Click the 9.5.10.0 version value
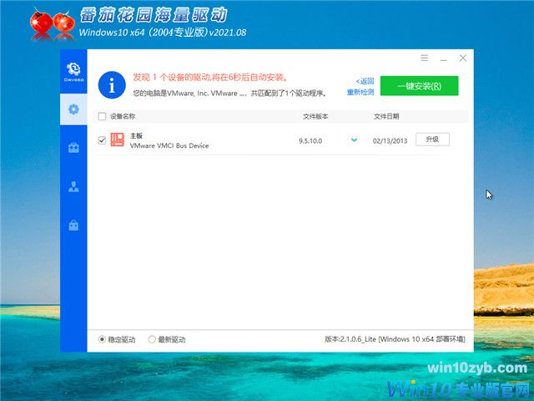This screenshot has height=401, width=534. pos(310,141)
